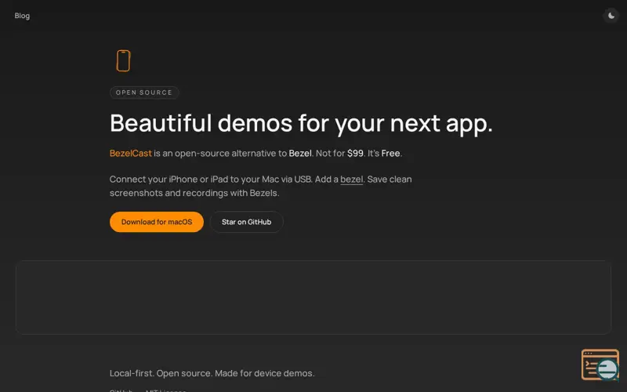Open the orange BezelCast link
The width and height of the screenshot is (627, 392).
point(131,153)
